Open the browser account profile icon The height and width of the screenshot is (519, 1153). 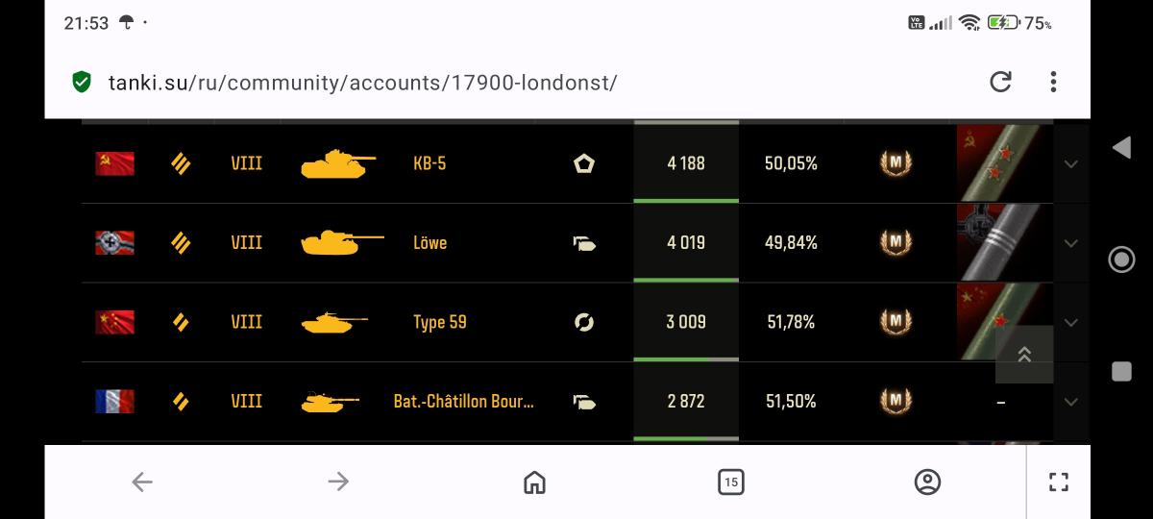tap(927, 482)
